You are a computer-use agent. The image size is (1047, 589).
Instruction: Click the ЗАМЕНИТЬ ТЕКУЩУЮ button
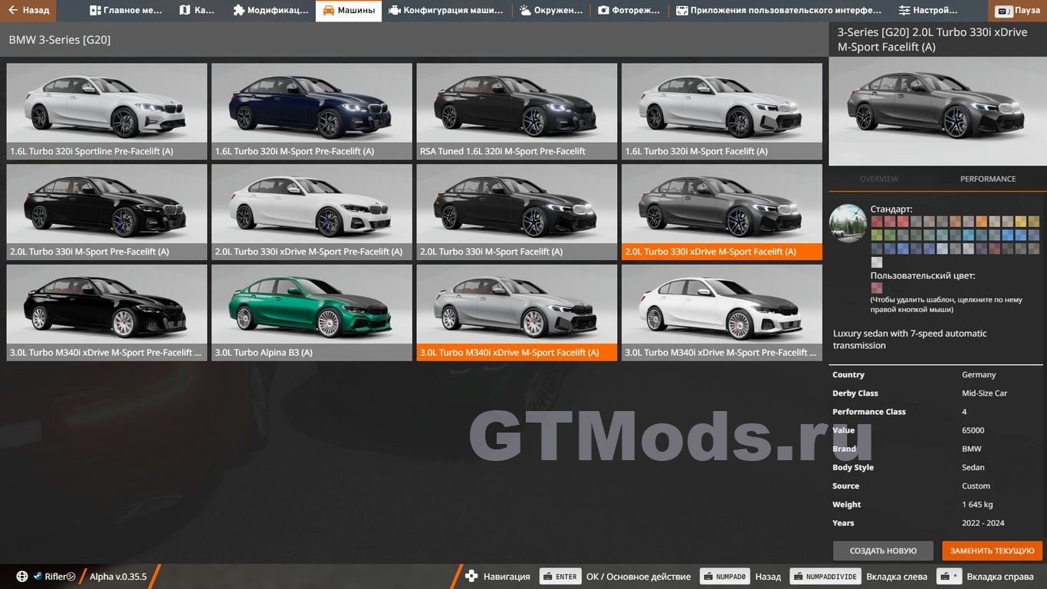click(x=993, y=551)
